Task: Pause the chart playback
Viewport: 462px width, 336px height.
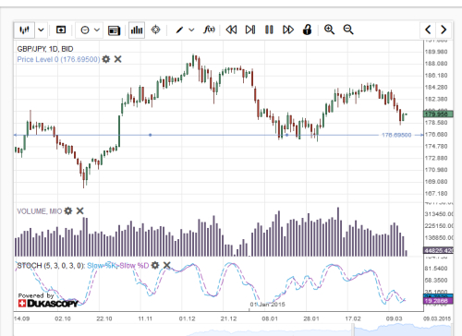Action: pos(269,30)
